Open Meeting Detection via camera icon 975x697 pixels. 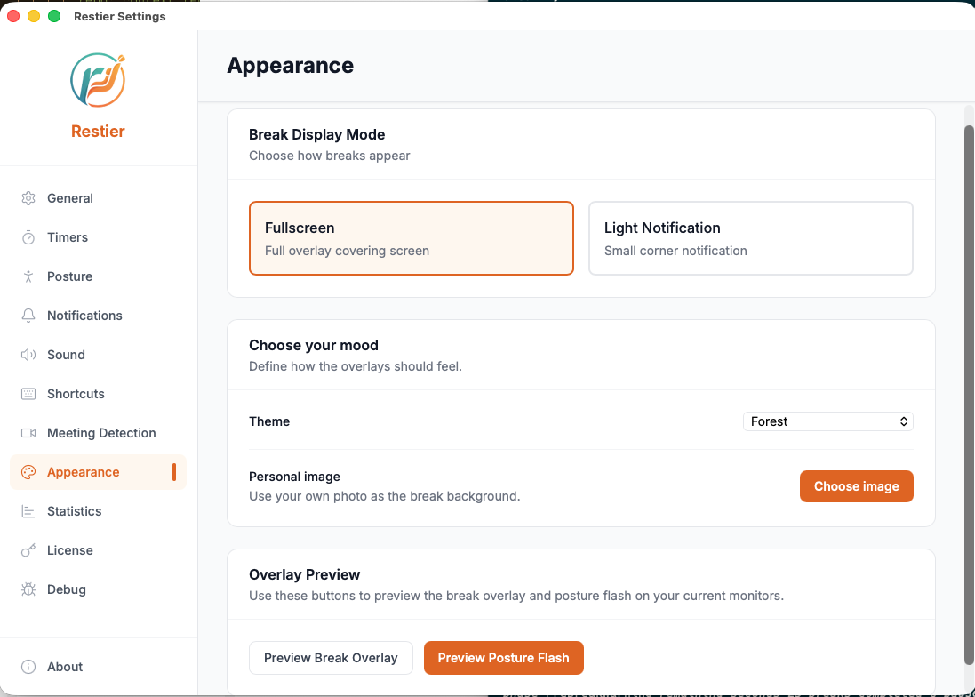[28, 433]
